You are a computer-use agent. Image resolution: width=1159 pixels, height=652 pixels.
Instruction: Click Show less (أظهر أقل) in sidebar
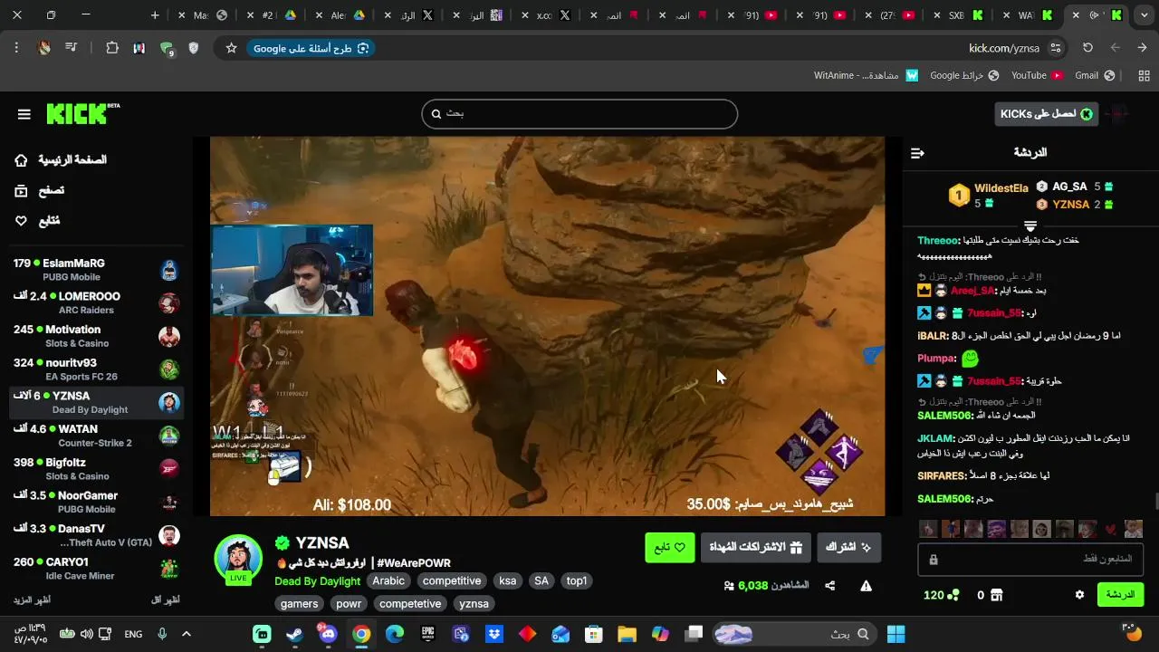(165, 600)
